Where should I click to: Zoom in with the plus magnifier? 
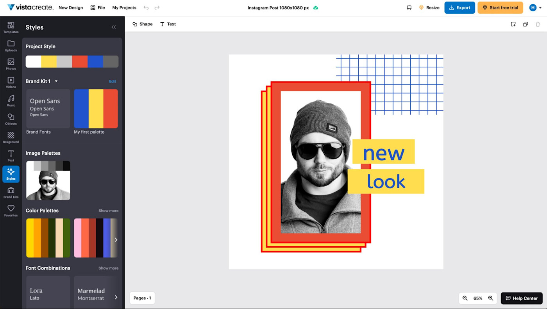tap(491, 298)
